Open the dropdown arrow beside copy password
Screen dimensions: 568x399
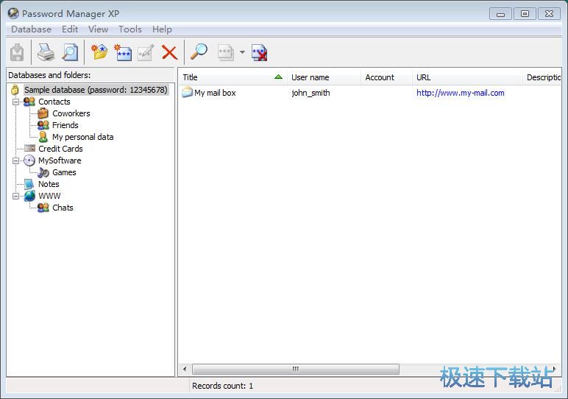coord(242,52)
